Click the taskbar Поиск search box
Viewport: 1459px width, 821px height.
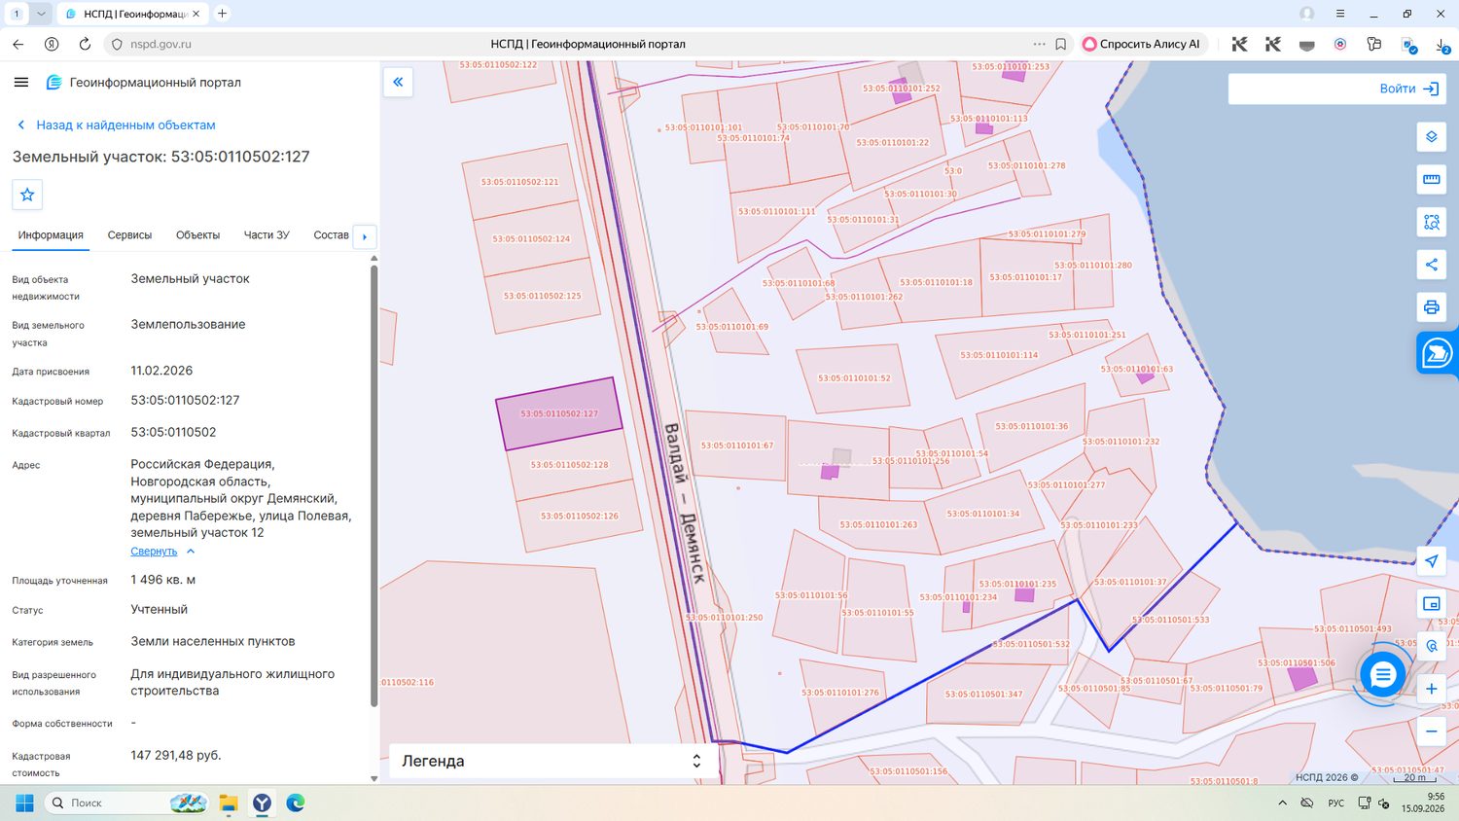click(x=126, y=803)
